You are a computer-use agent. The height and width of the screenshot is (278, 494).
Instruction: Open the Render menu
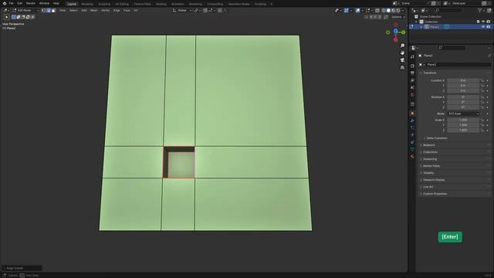point(31,3)
